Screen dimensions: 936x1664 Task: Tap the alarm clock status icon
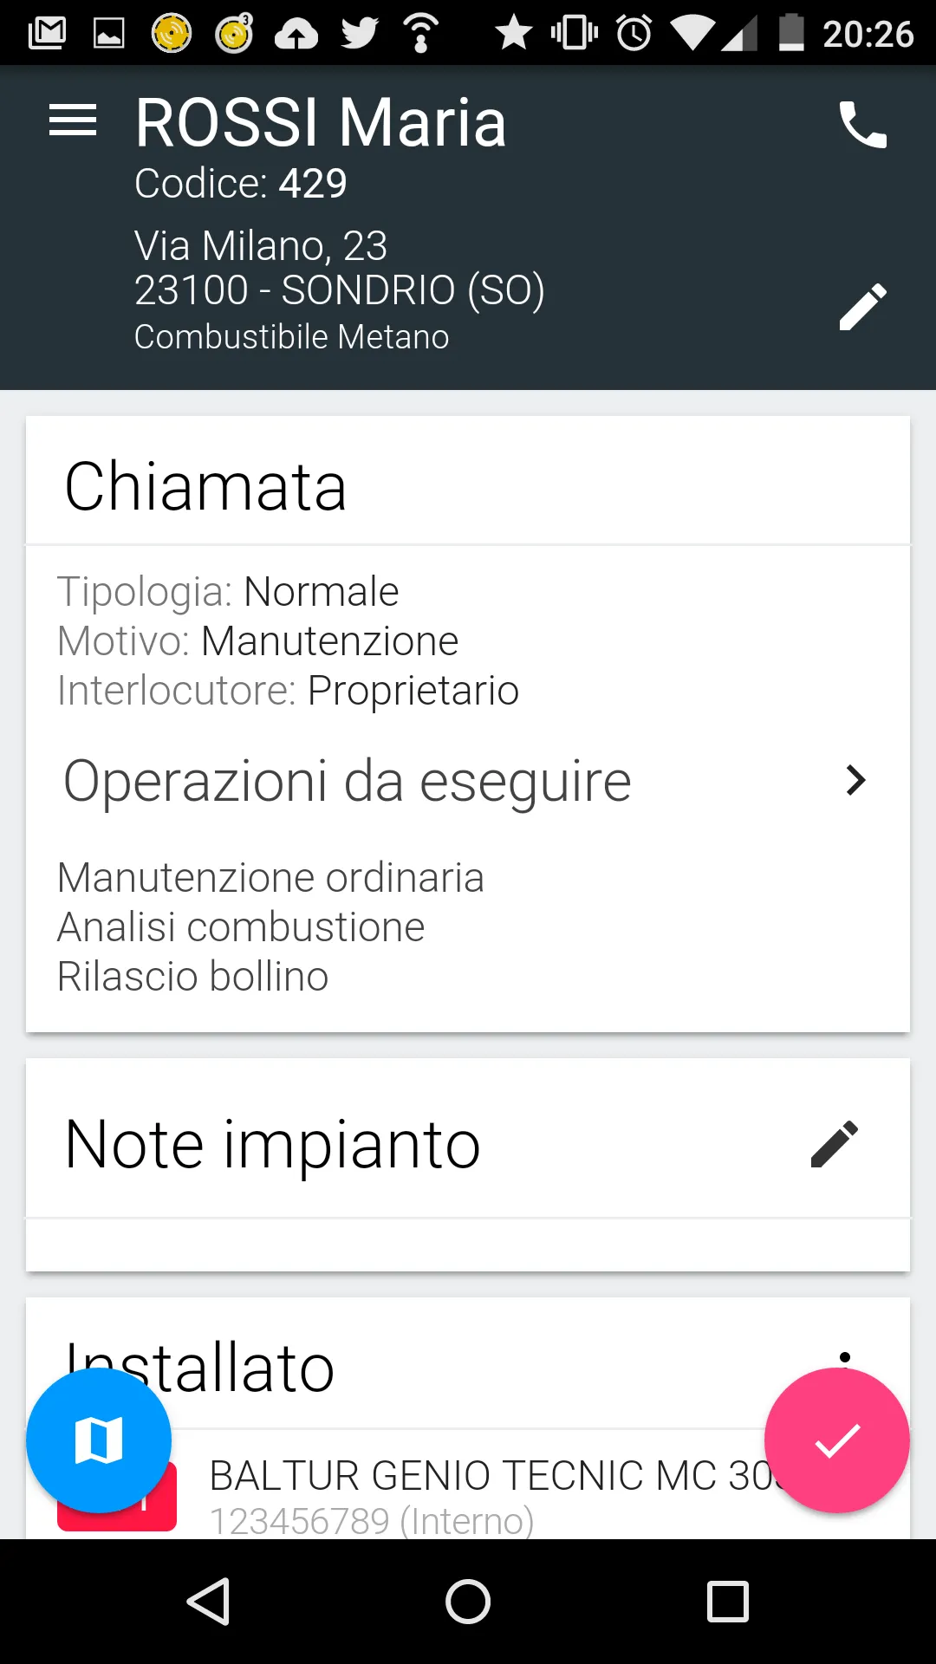[x=634, y=34]
